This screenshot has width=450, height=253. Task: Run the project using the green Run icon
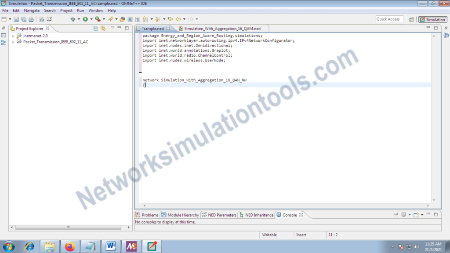tap(85, 19)
